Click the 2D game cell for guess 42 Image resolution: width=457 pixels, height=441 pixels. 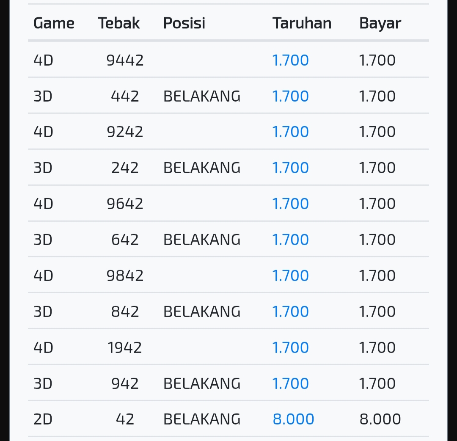(x=43, y=419)
